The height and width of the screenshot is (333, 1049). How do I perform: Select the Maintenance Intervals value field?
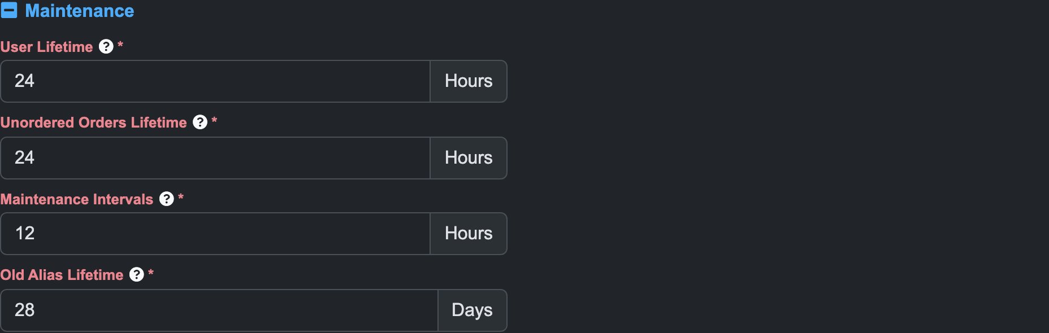click(x=215, y=234)
